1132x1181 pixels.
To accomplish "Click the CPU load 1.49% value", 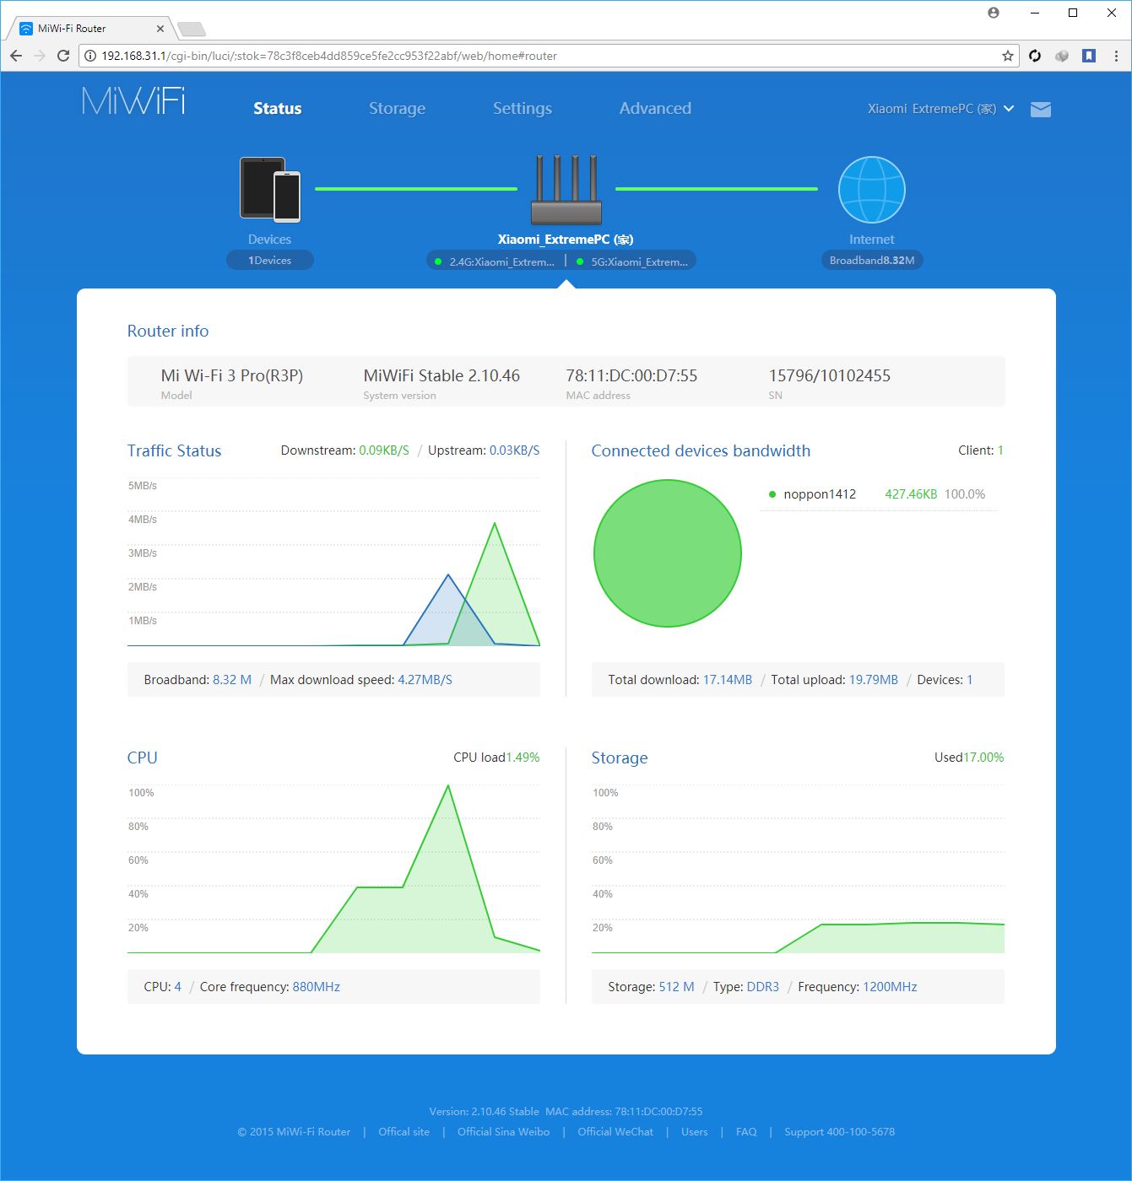I will pos(523,758).
